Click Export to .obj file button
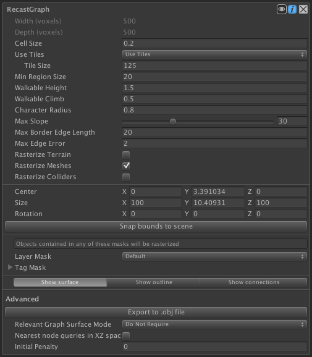 pyautogui.click(x=156, y=312)
